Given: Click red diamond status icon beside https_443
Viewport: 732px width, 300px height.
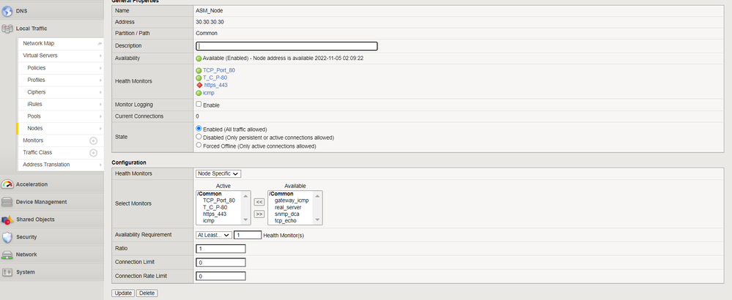Looking at the screenshot, I should click(199, 86).
